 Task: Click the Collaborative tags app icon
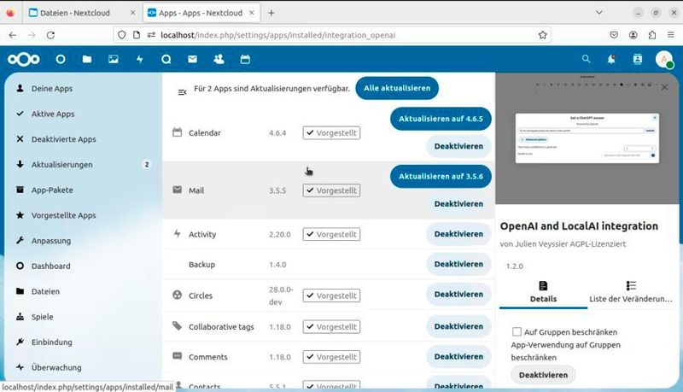click(x=178, y=325)
